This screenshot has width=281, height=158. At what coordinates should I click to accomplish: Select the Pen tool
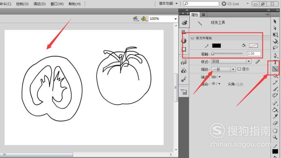275,55
